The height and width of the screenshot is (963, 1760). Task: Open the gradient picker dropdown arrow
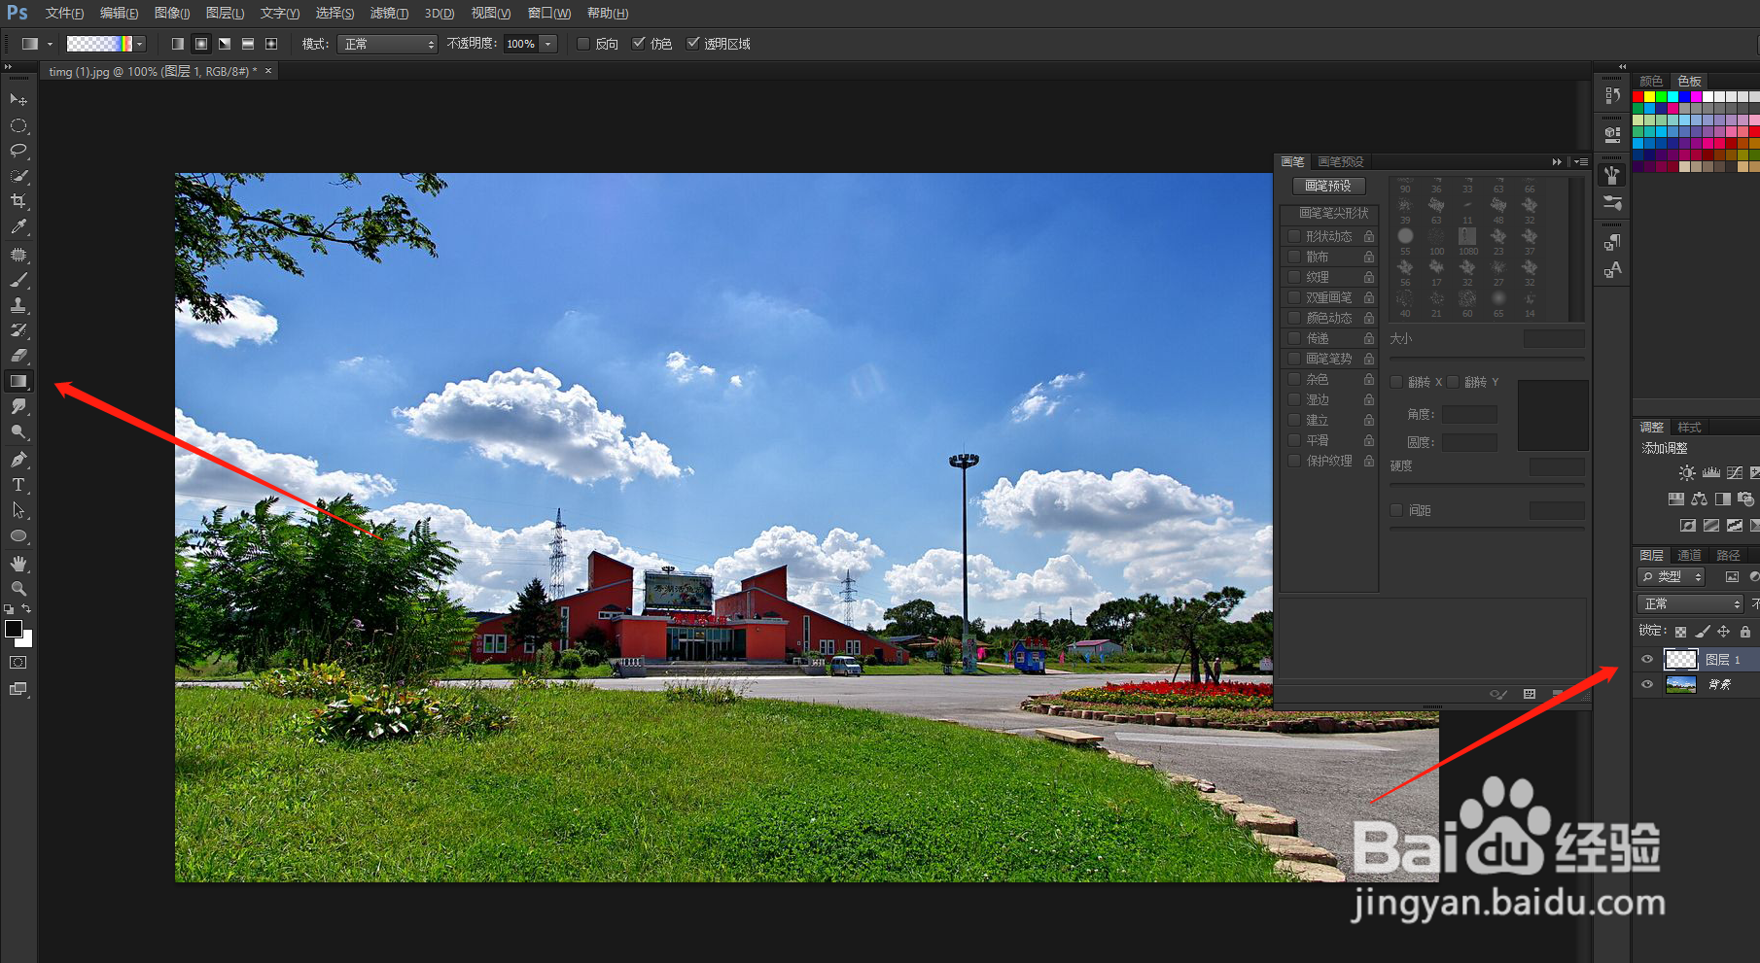tap(140, 44)
